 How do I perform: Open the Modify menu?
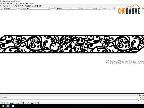[16, 3]
